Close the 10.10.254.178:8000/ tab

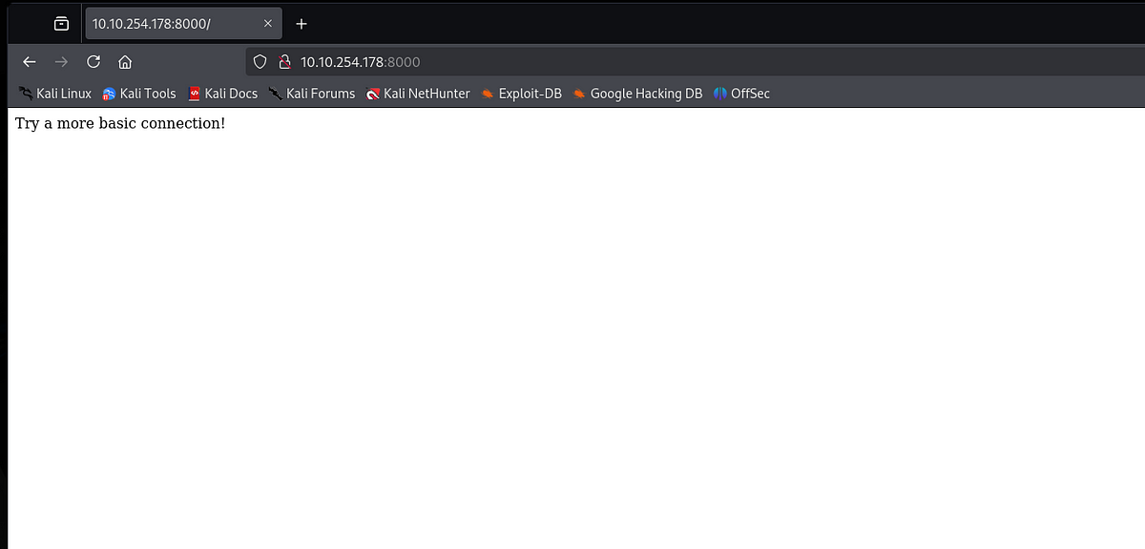coord(267,23)
